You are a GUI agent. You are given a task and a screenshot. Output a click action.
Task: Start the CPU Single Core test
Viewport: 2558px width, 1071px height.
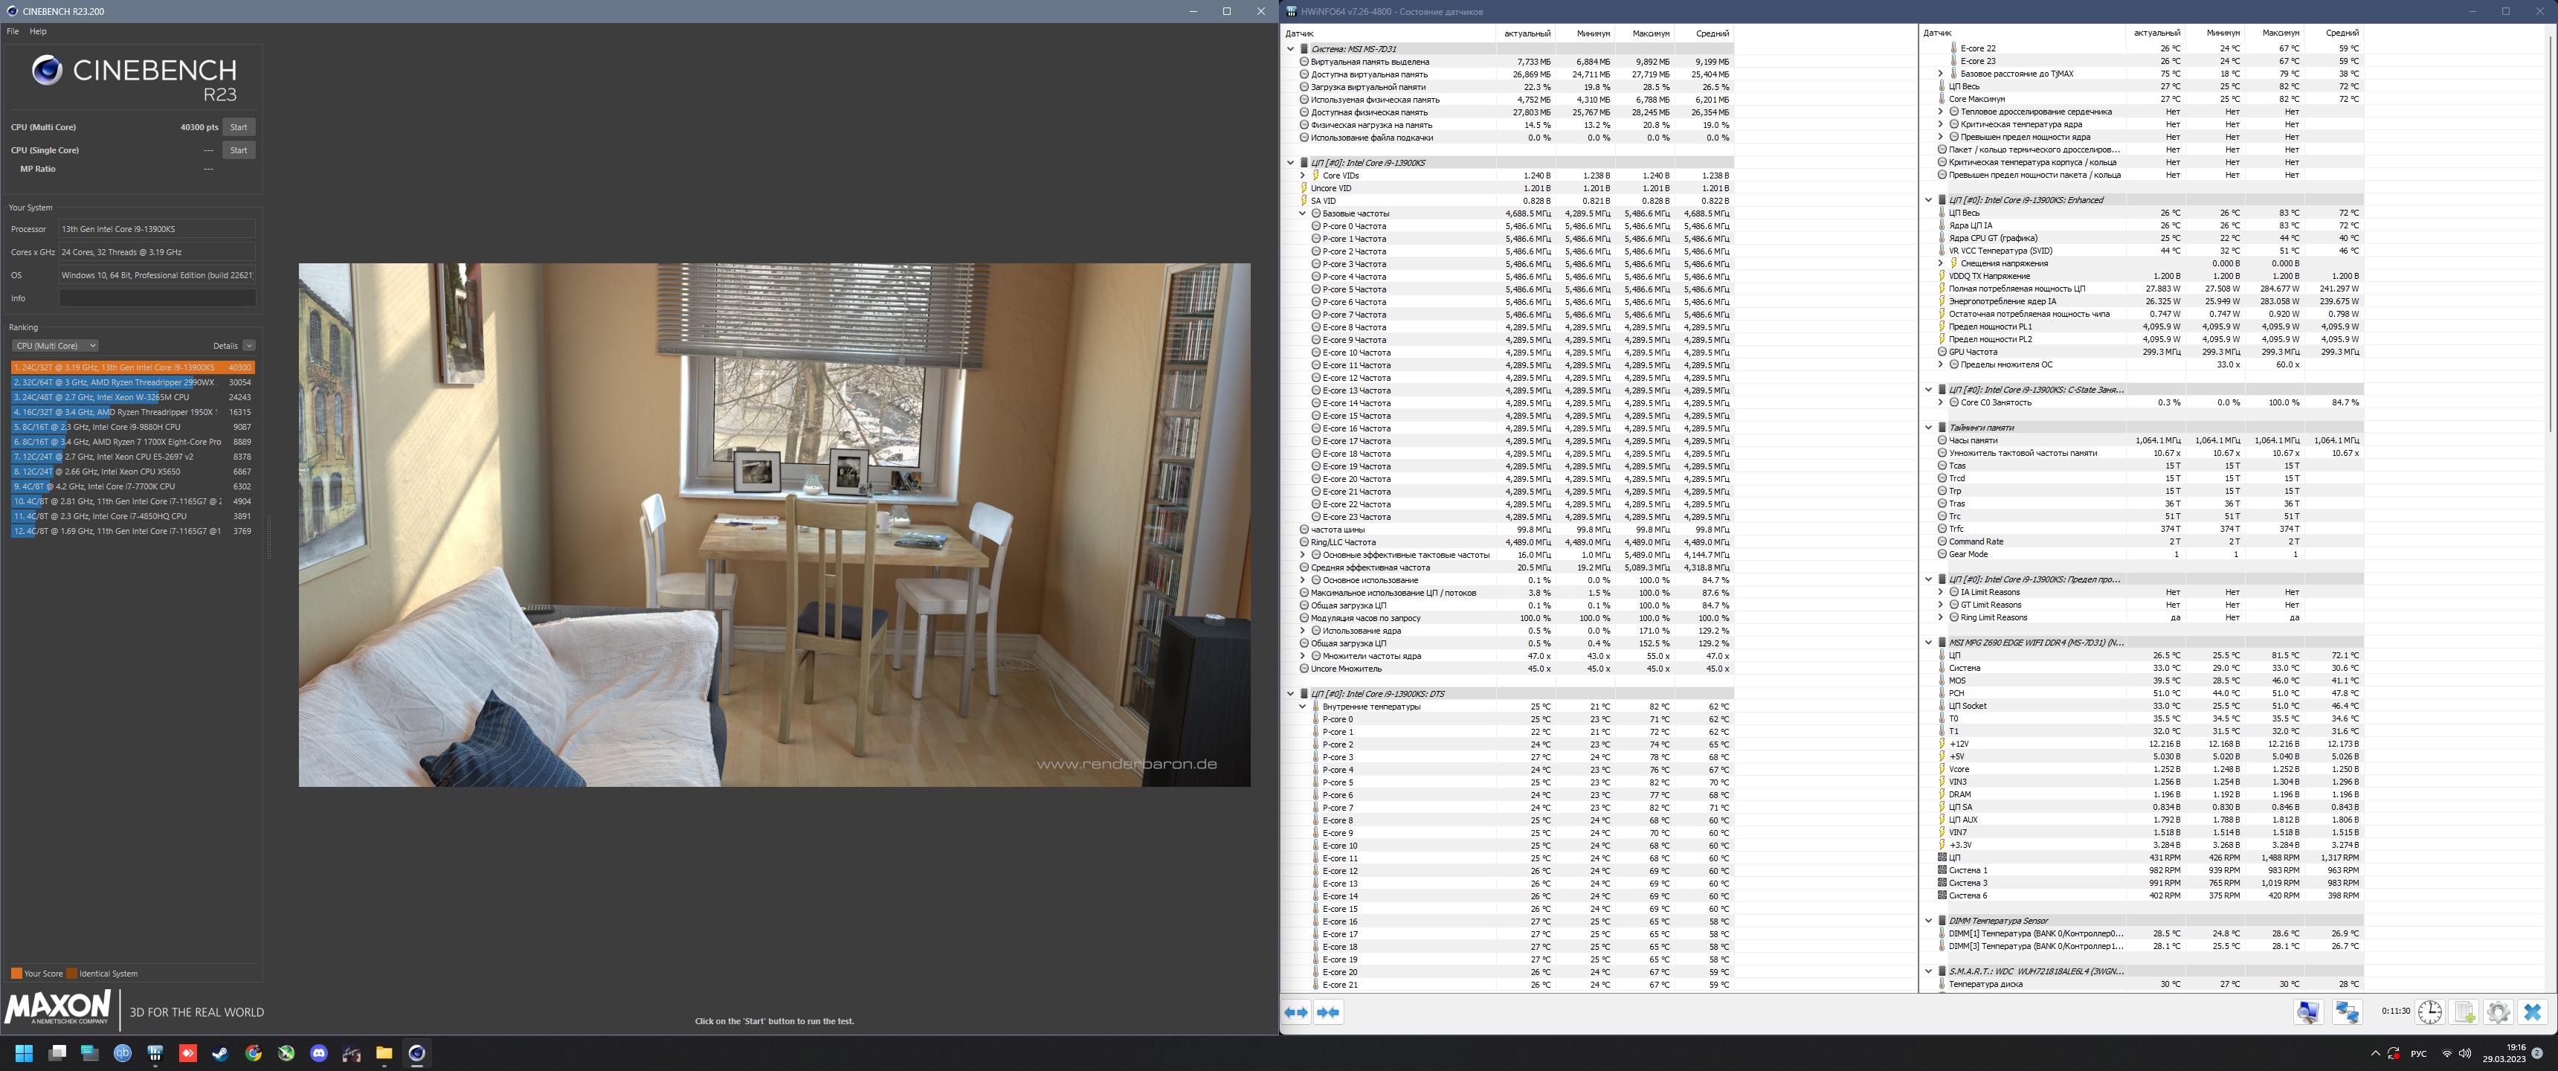click(238, 150)
